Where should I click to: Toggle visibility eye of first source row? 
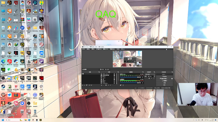pos(114,74)
